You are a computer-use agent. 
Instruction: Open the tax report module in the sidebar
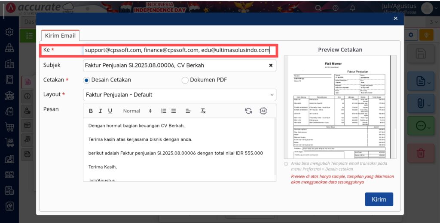click(x=9, y=190)
